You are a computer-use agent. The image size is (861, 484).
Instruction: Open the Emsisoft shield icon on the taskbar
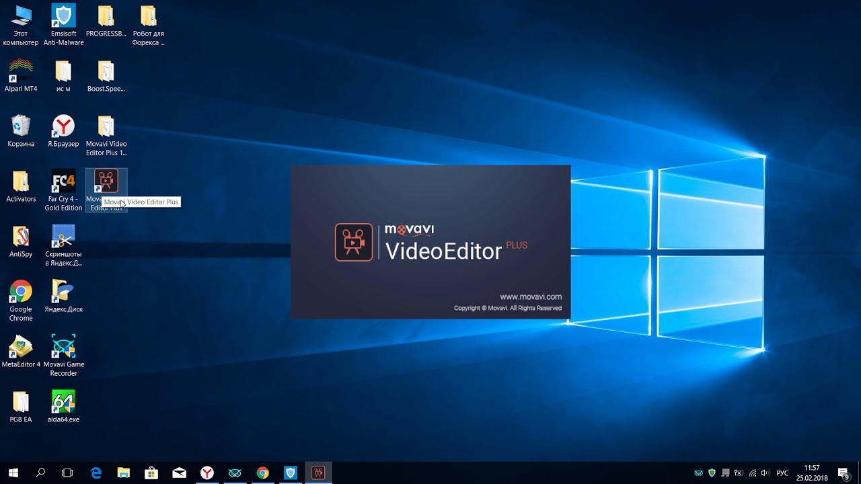pyautogui.click(x=291, y=473)
